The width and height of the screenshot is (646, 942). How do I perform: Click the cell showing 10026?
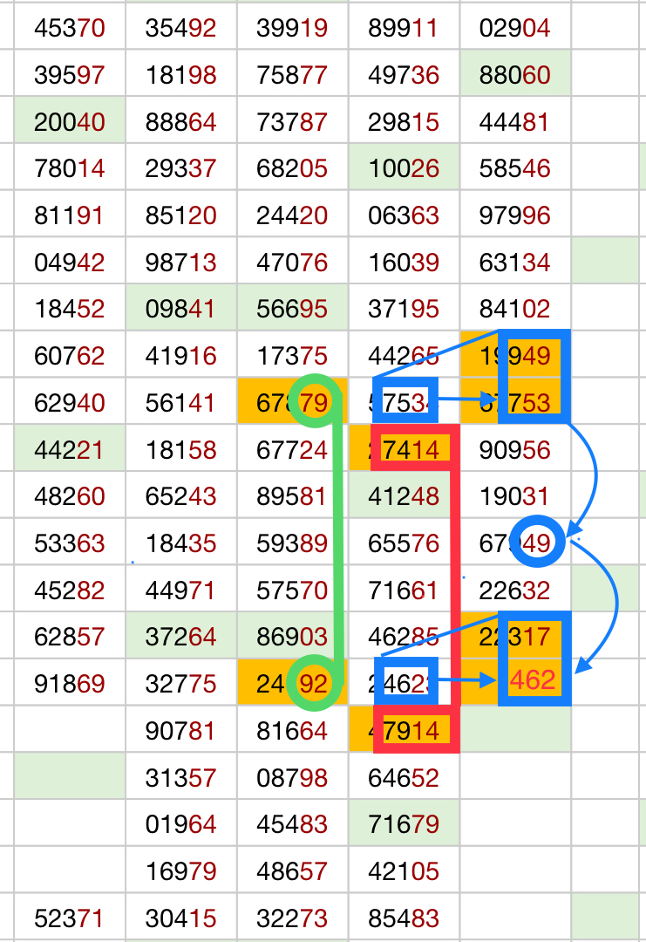(x=403, y=167)
